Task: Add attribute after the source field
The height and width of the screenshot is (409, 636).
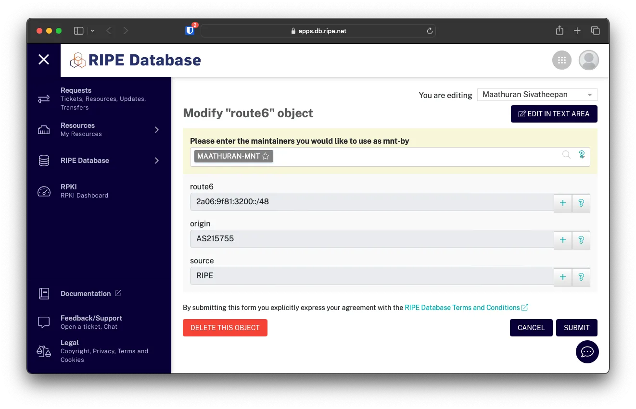Action: (563, 277)
